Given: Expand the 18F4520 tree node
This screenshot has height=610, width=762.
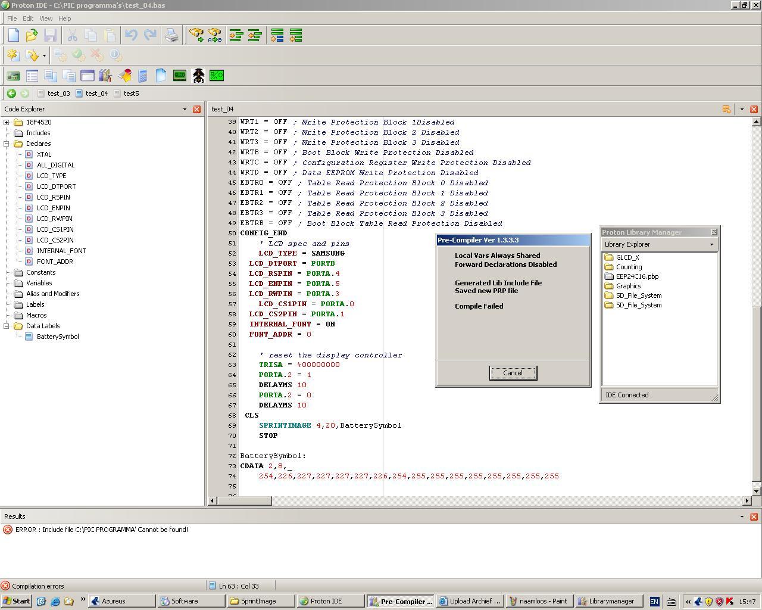Looking at the screenshot, I should [x=7, y=122].
